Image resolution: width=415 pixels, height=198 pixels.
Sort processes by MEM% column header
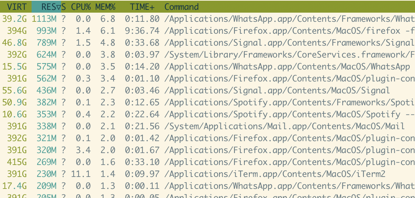click(105, 7)
